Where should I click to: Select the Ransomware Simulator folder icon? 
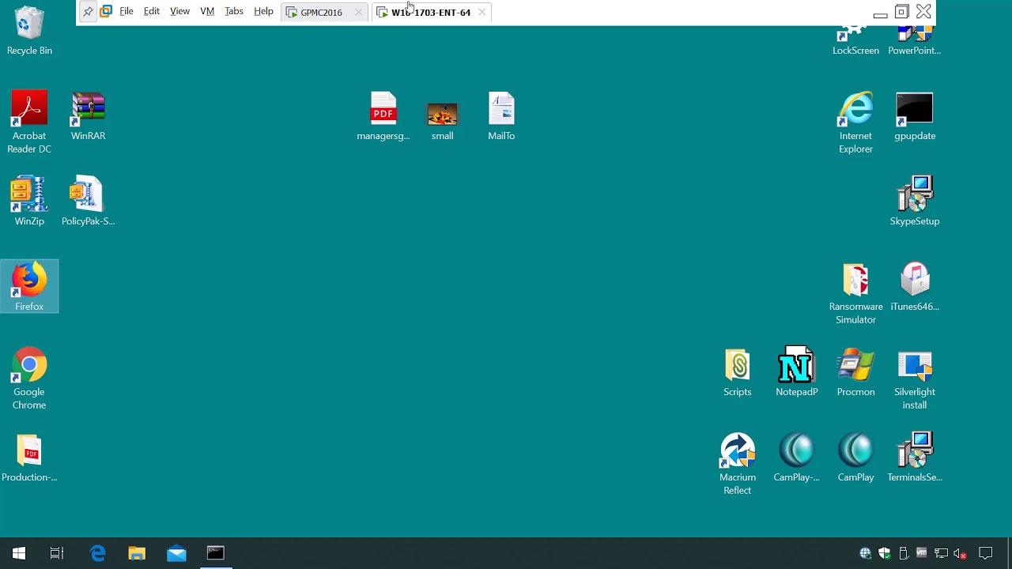click(855, 293)
